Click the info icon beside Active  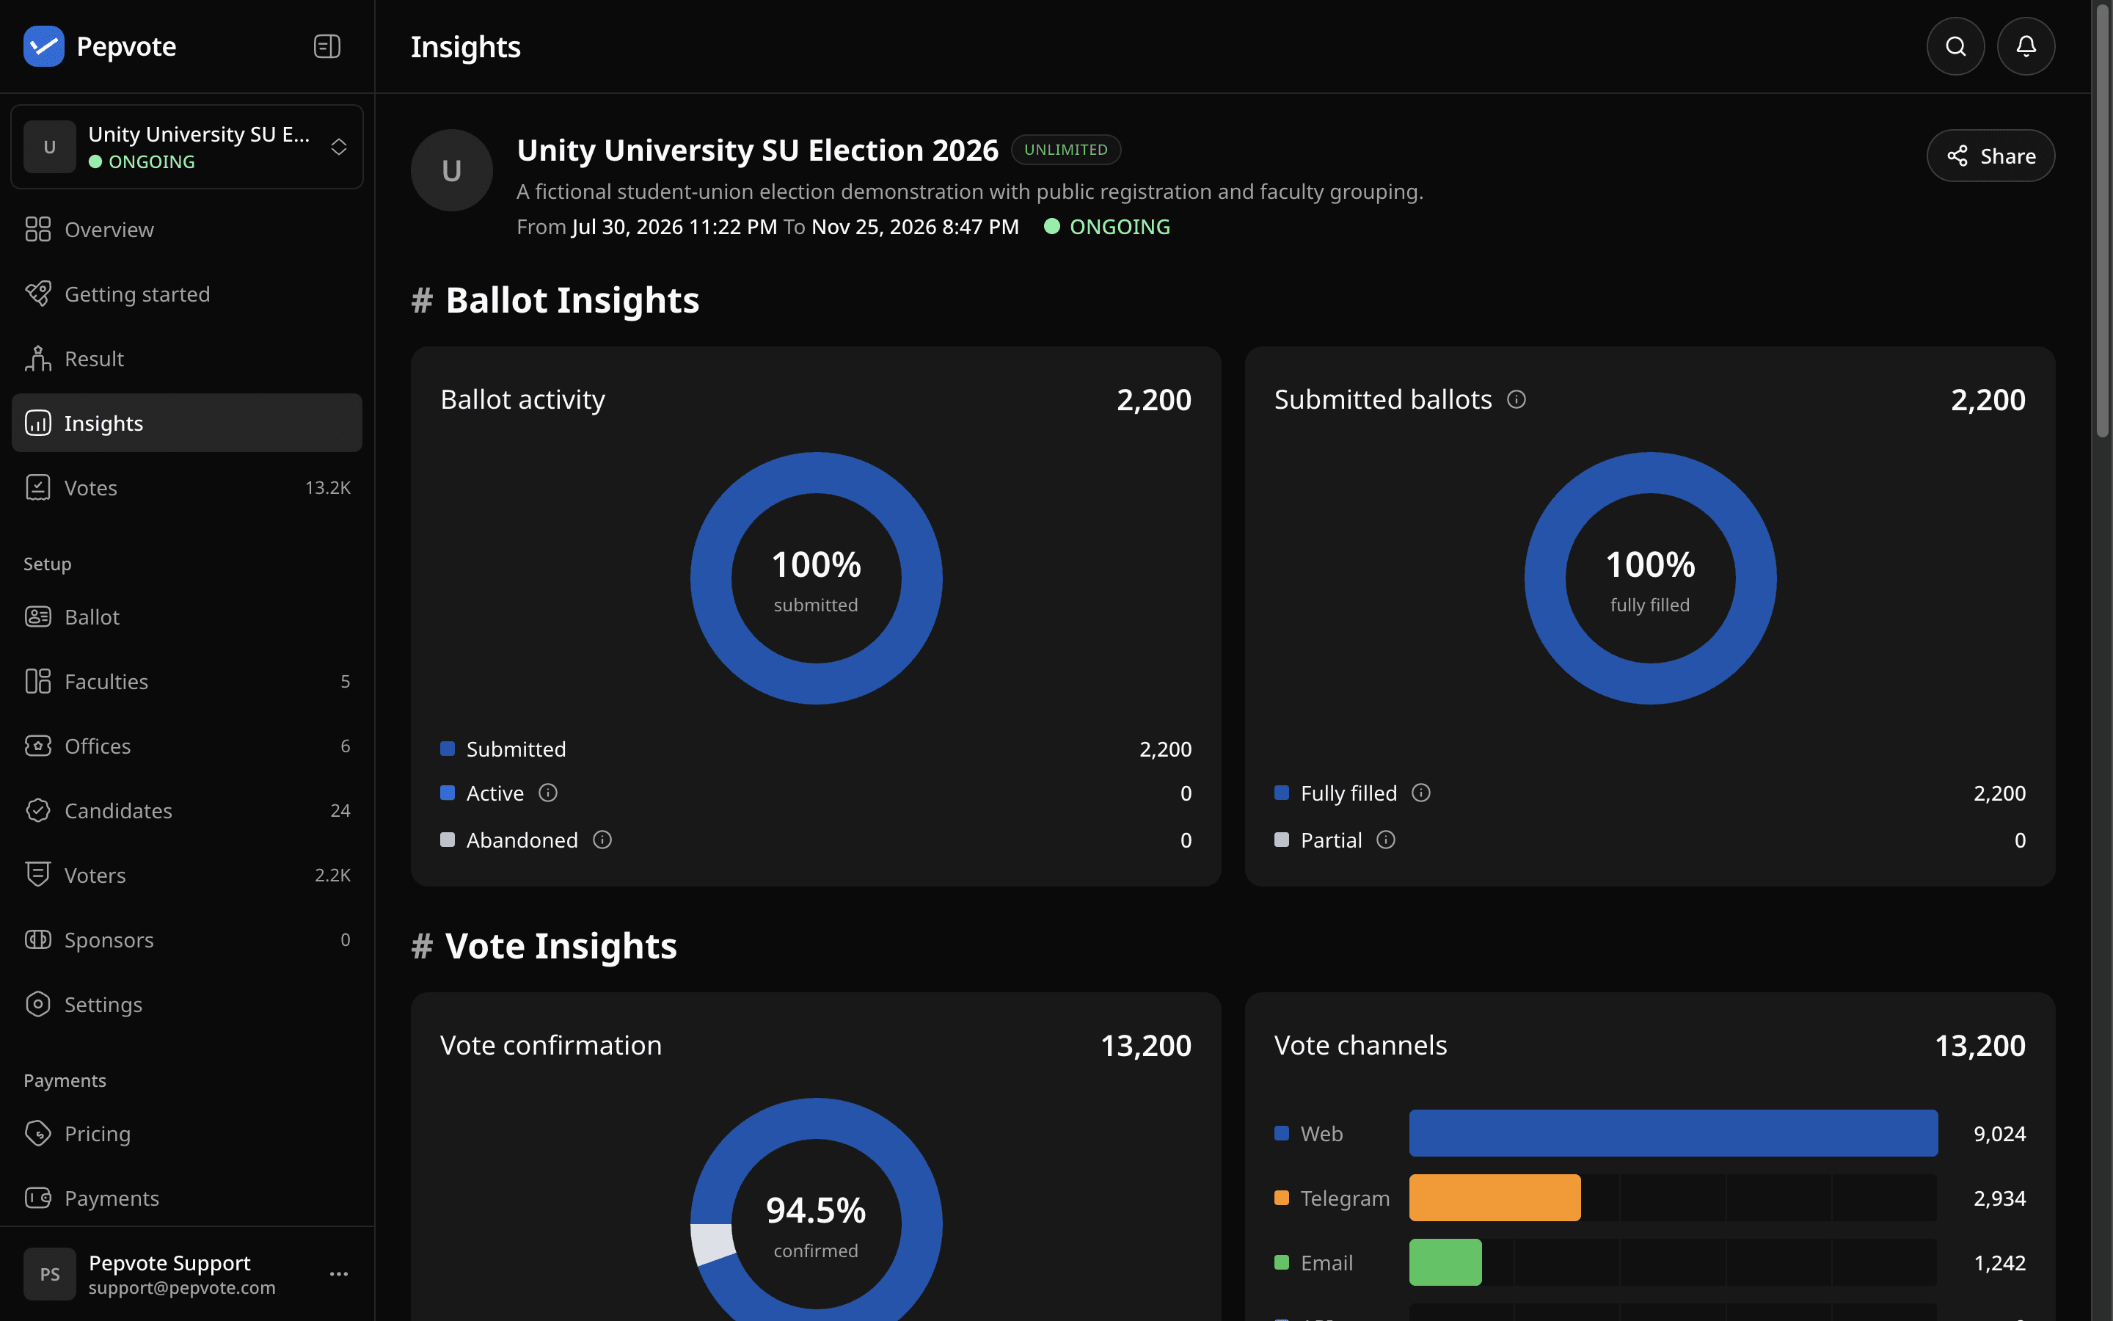point(548,793)
